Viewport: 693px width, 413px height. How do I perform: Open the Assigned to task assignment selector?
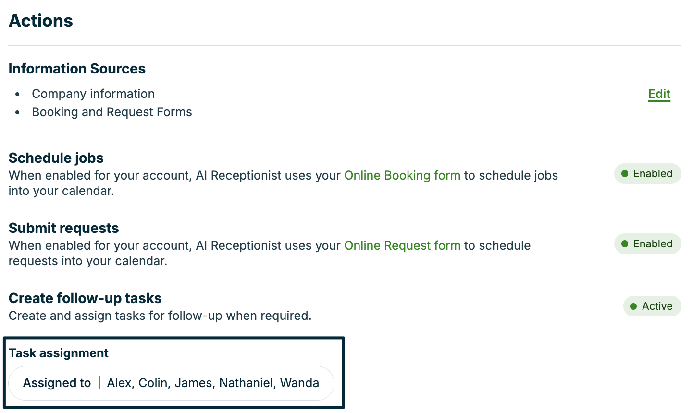171,383
